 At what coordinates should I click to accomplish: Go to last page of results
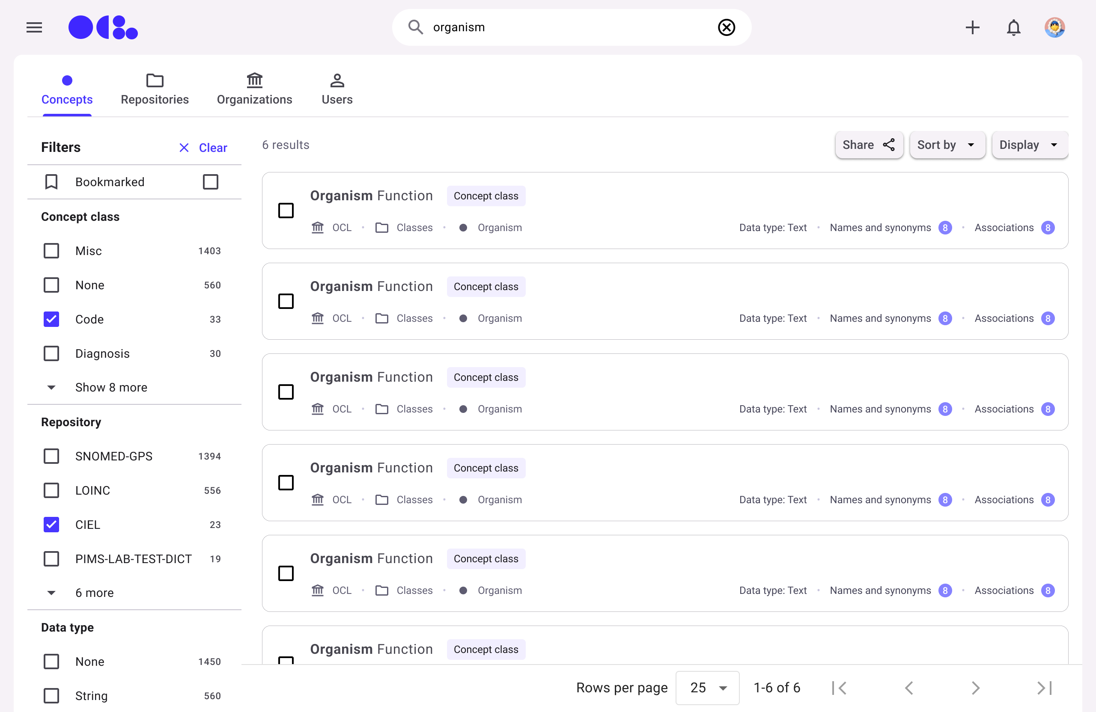tap(1044, 688)
